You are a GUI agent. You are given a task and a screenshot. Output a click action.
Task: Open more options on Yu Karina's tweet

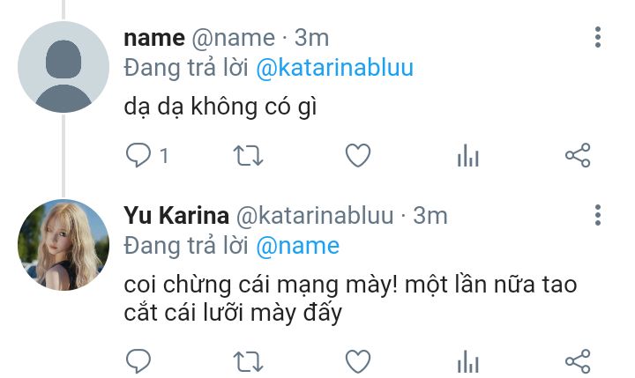[x=598, y=215]
